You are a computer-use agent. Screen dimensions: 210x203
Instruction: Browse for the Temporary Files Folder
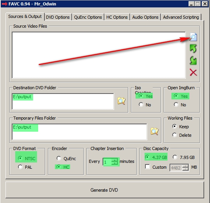(x=154, y=131)
